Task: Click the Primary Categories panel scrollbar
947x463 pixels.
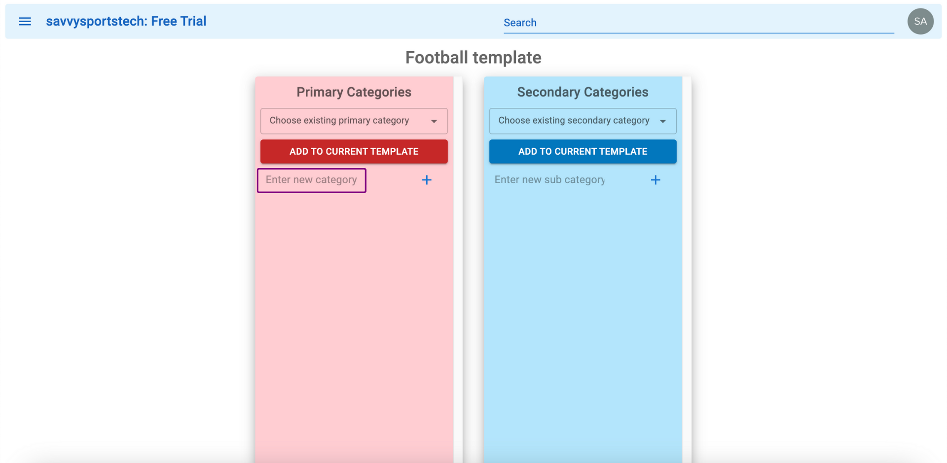Action: [458, 269]
